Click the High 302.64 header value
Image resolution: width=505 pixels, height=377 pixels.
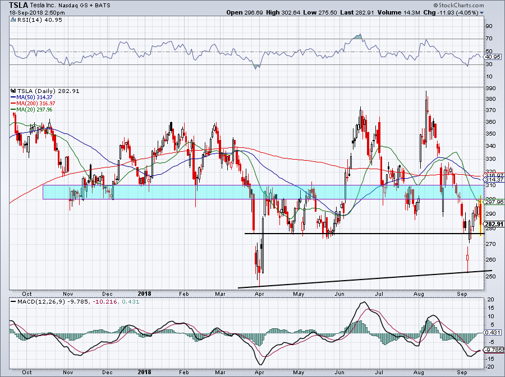tap(283, 12)
